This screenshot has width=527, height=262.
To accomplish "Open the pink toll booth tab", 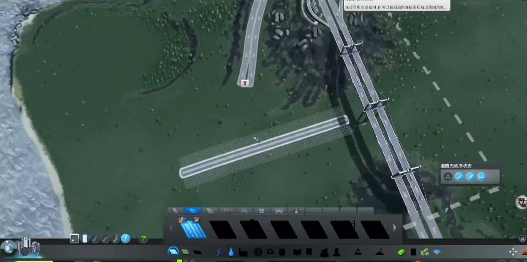I will click(x=279, y=210).
